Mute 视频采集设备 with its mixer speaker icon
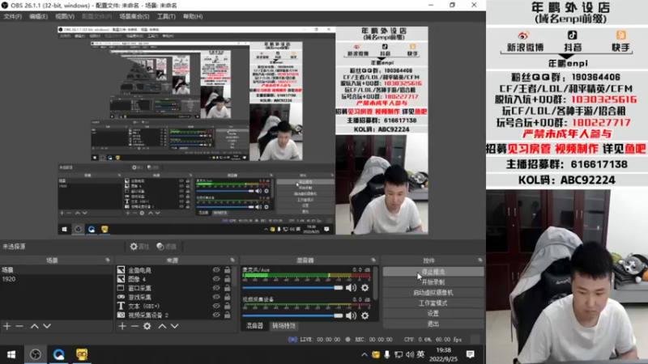The height and width of the screenshot is (364, 648). [x=351, y=315]
